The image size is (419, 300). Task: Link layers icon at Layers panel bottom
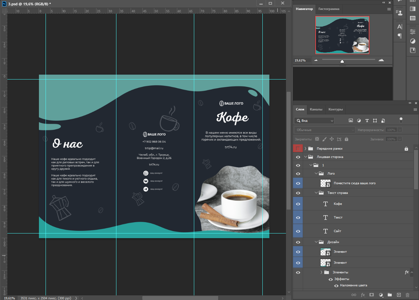354,295
